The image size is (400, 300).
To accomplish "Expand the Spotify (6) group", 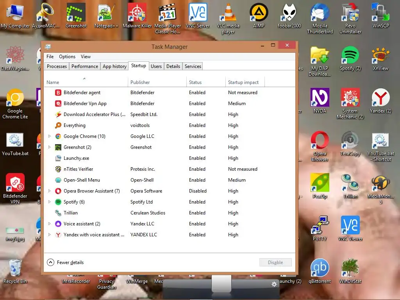I will [x=50, y=202].
